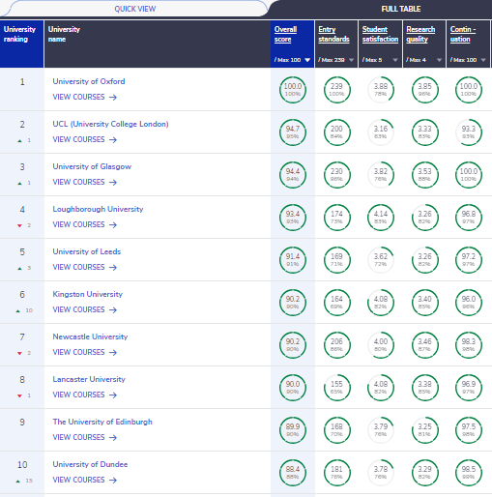492x497 pixels.
Task: Click rank number 1 for Oxford
Action: point(22,82)
